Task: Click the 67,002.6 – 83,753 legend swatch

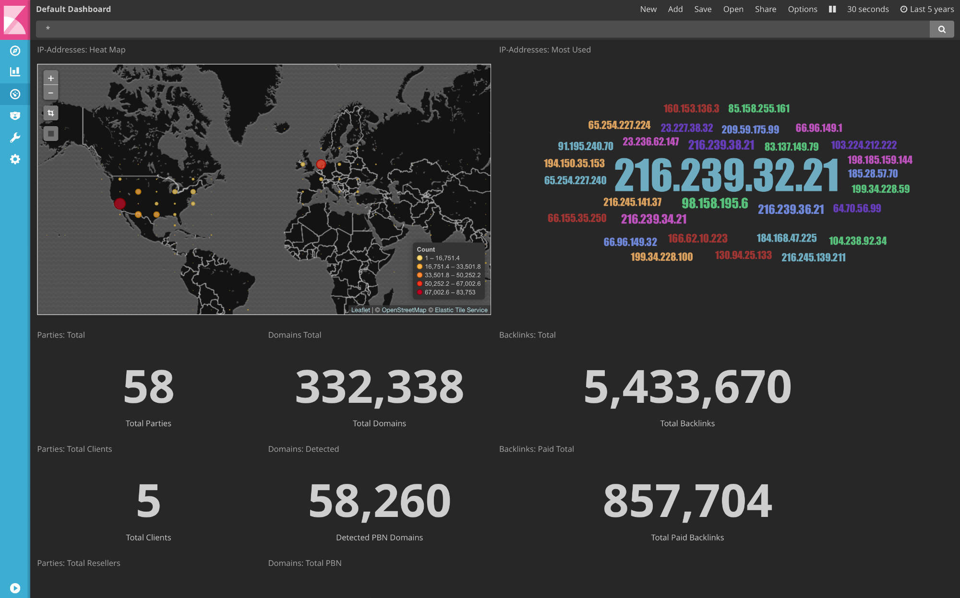Action: 420,293
